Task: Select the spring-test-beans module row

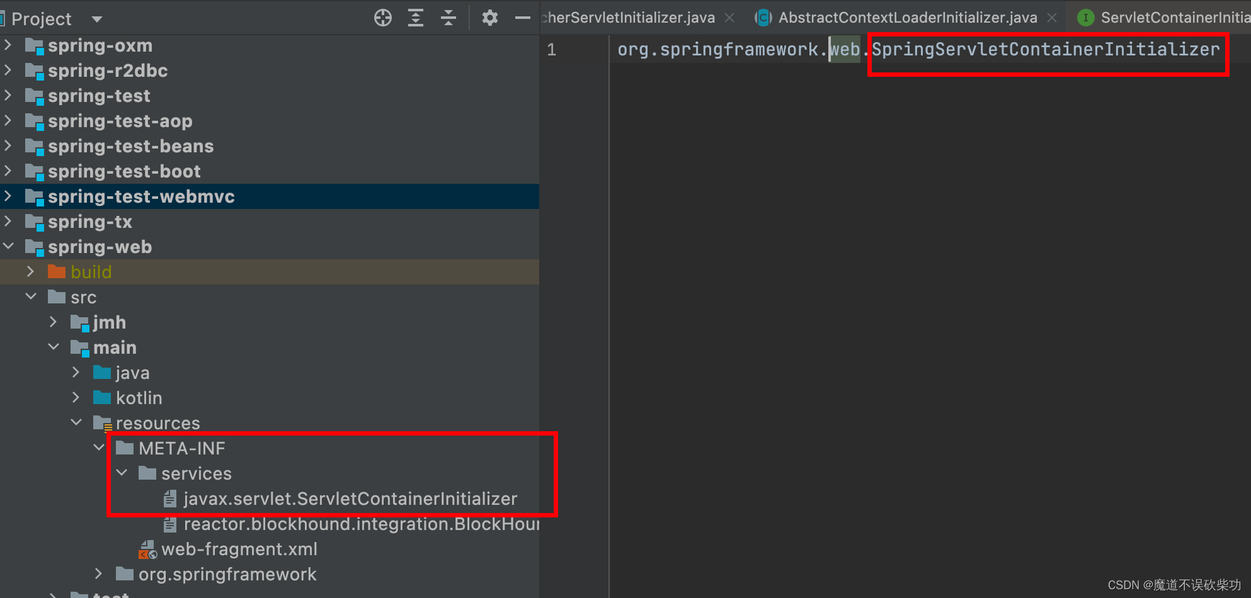Action: (x=270, y=146)
